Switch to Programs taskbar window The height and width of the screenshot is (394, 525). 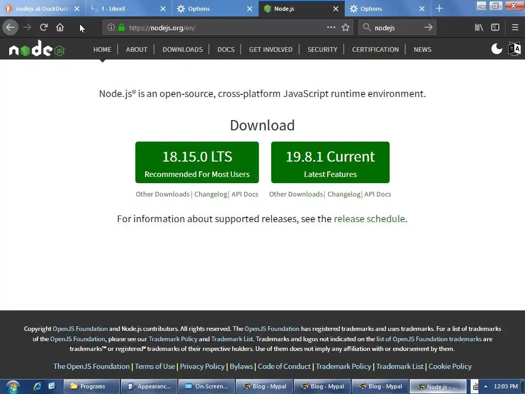point(91,387)
